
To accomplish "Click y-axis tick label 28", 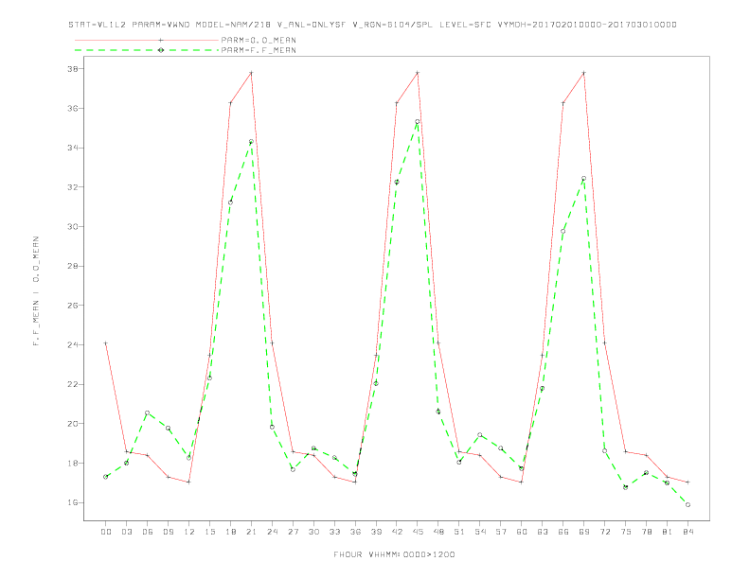I will (x=73, y=266).
